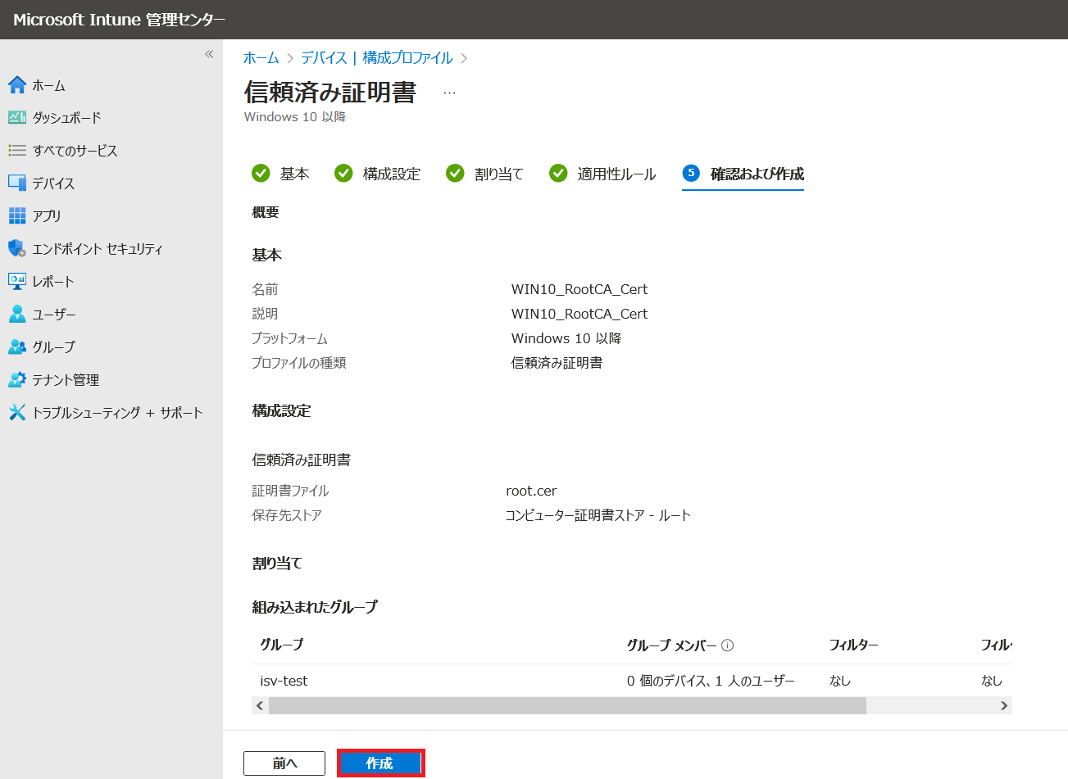Click the Windows 10 以降 platform value
1068x779 pixels.
(x=566, y=338)
